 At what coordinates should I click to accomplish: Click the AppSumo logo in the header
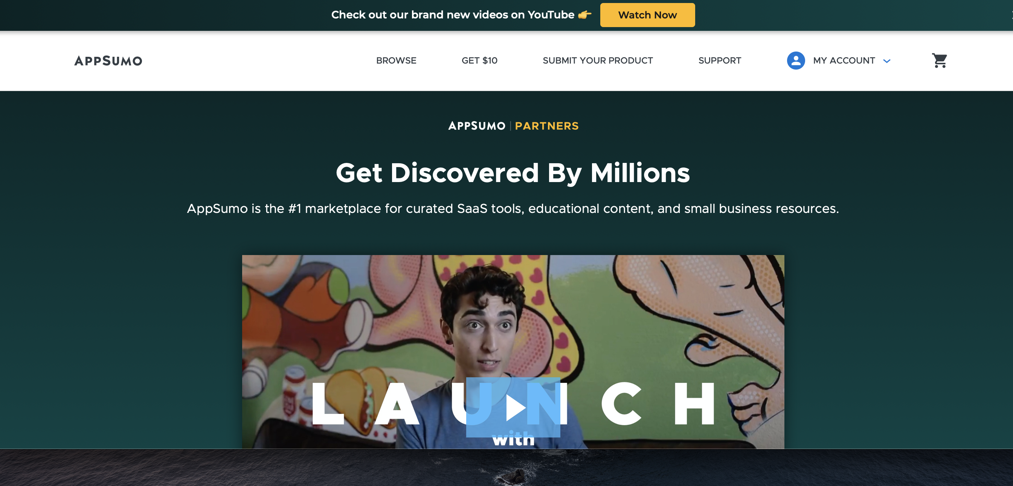coord(108,61)
